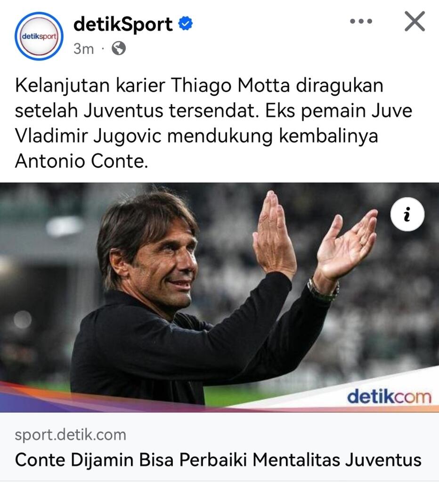Tap the info icon on the article image
This screenshot has width=439, height=483.
(x=407, y=214)
